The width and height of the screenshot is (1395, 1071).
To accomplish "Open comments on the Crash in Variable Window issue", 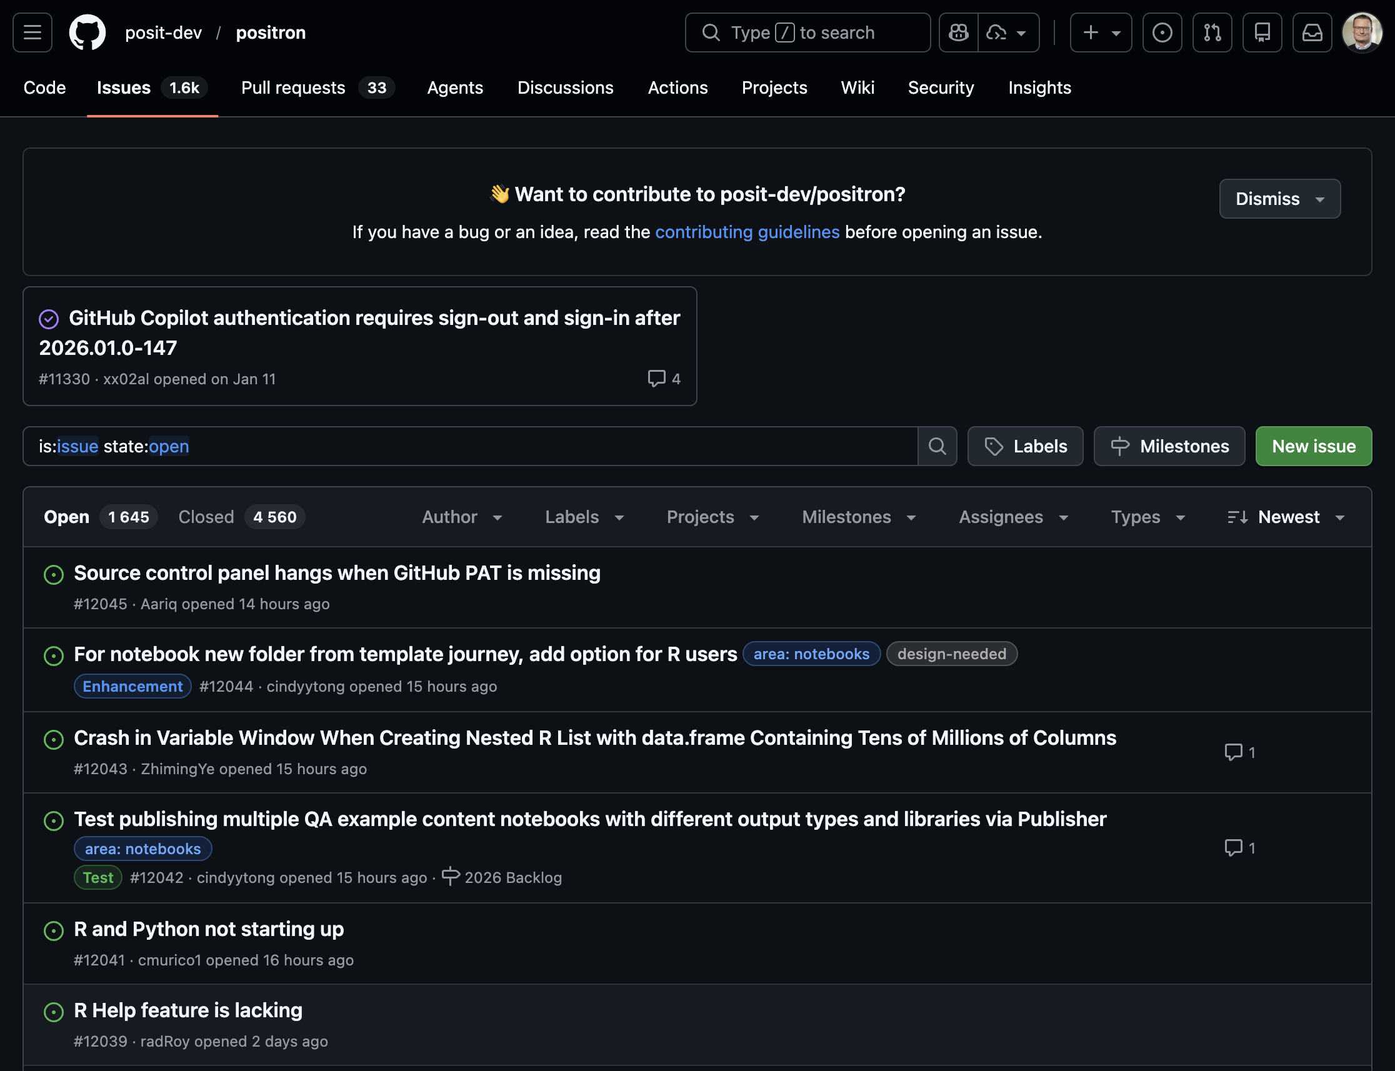I will coord(1239,752).
